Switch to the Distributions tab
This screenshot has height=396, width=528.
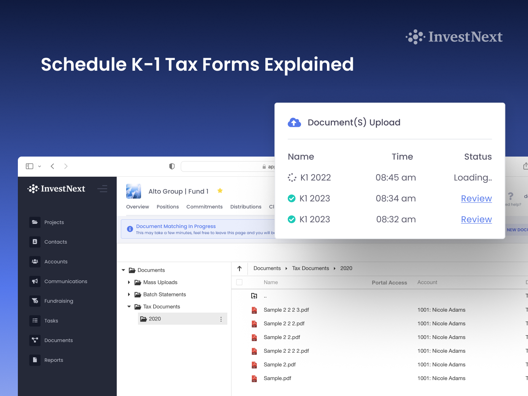(x=246, y=207)
